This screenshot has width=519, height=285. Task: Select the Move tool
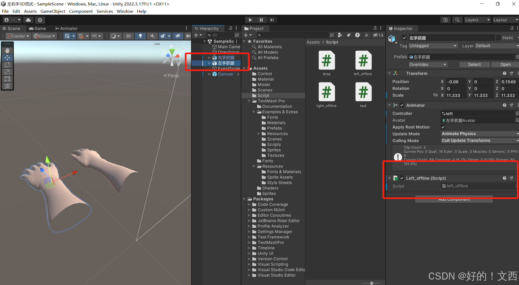tap(7, 57)
